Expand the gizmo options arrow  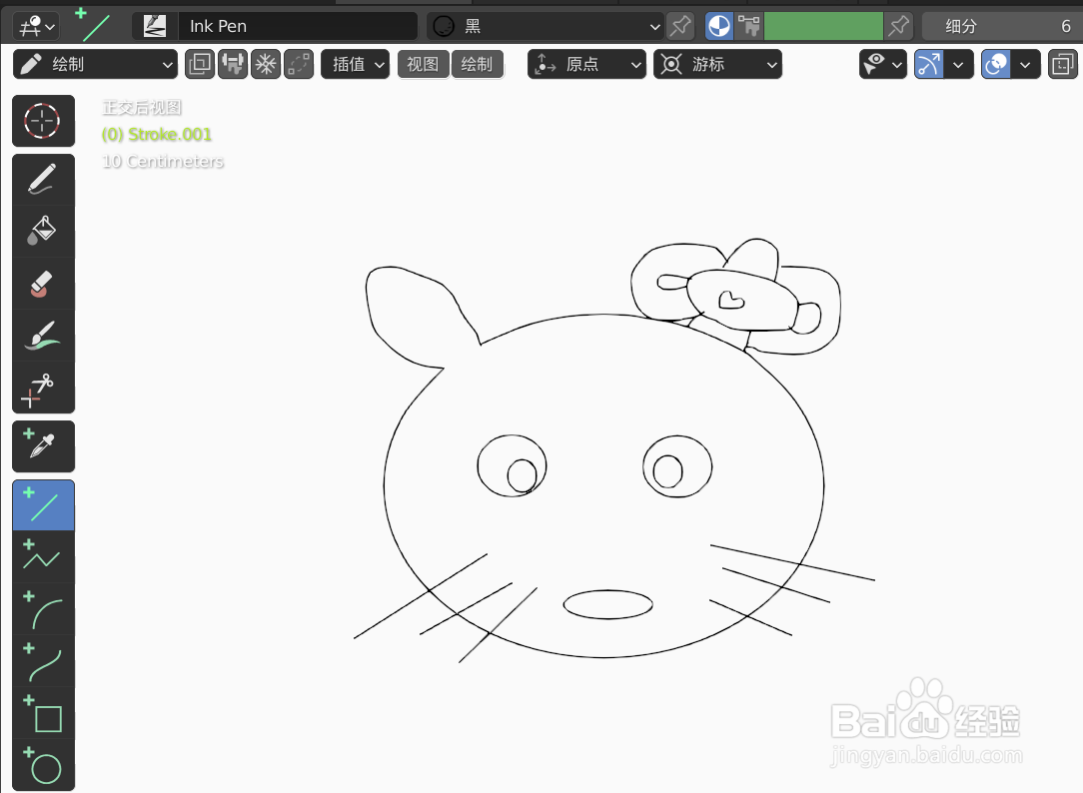(x=959, y=64)
